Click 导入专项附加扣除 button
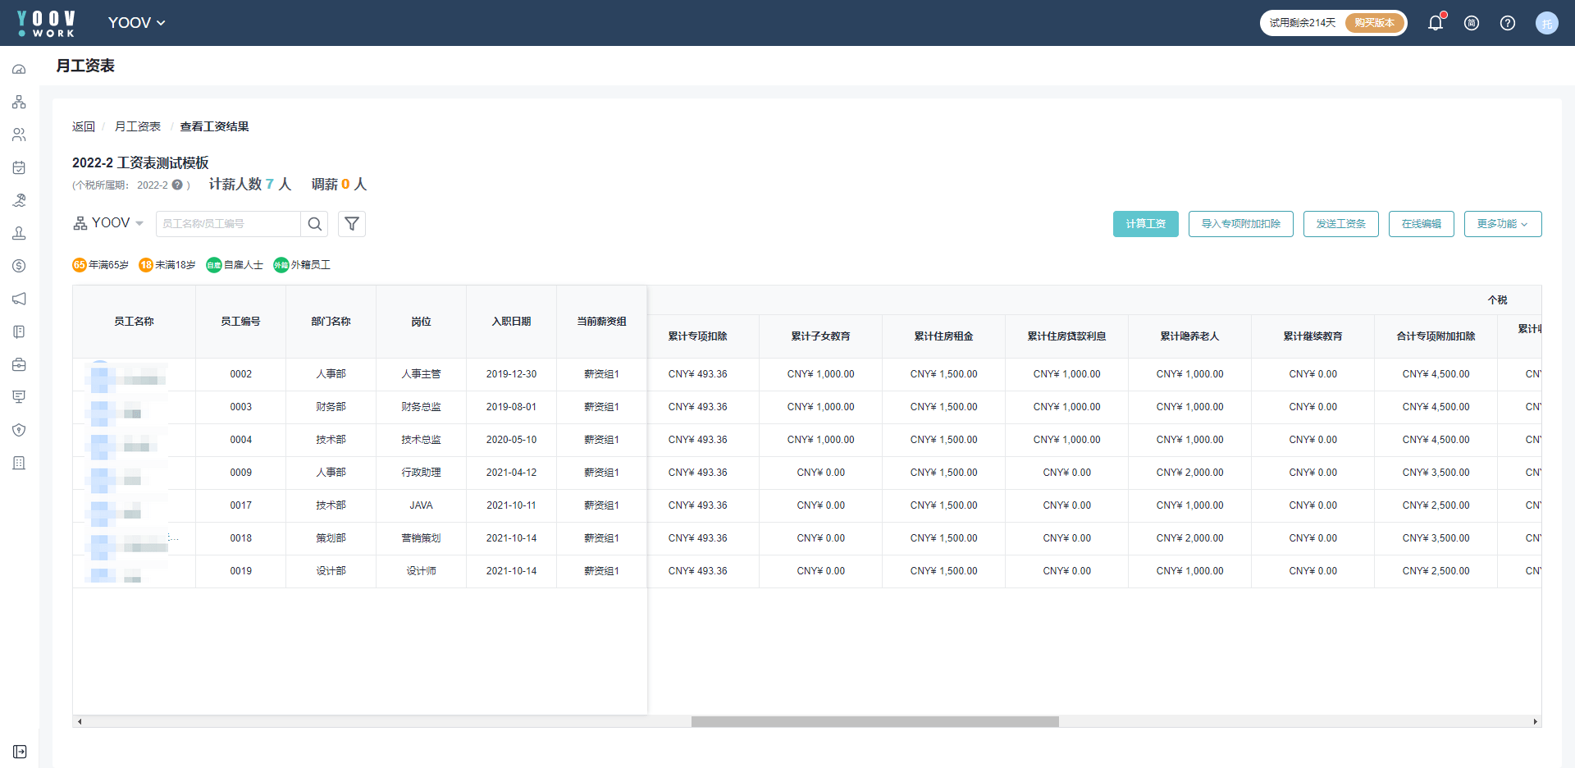Viewport: 1575px width, 768px height. tap(1241, 224)
